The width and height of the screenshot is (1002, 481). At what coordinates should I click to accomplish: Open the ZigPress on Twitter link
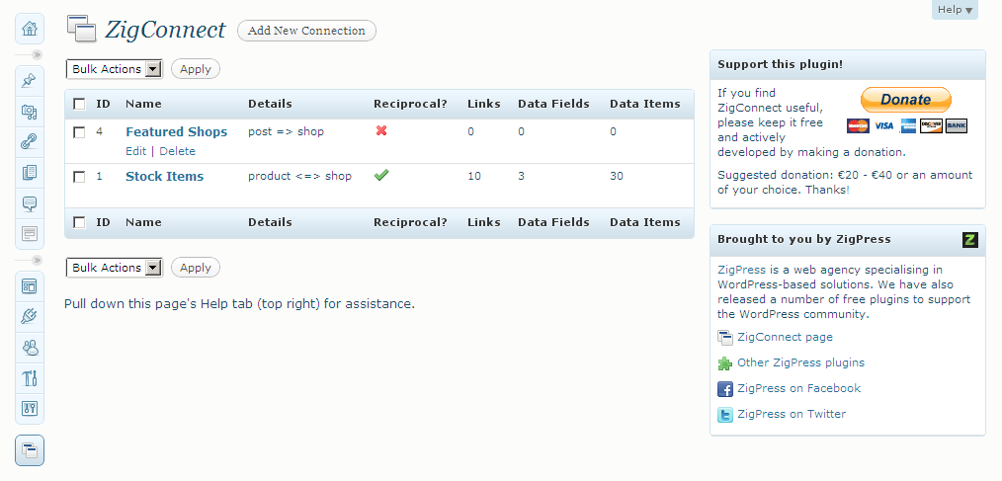click(792, 414)
